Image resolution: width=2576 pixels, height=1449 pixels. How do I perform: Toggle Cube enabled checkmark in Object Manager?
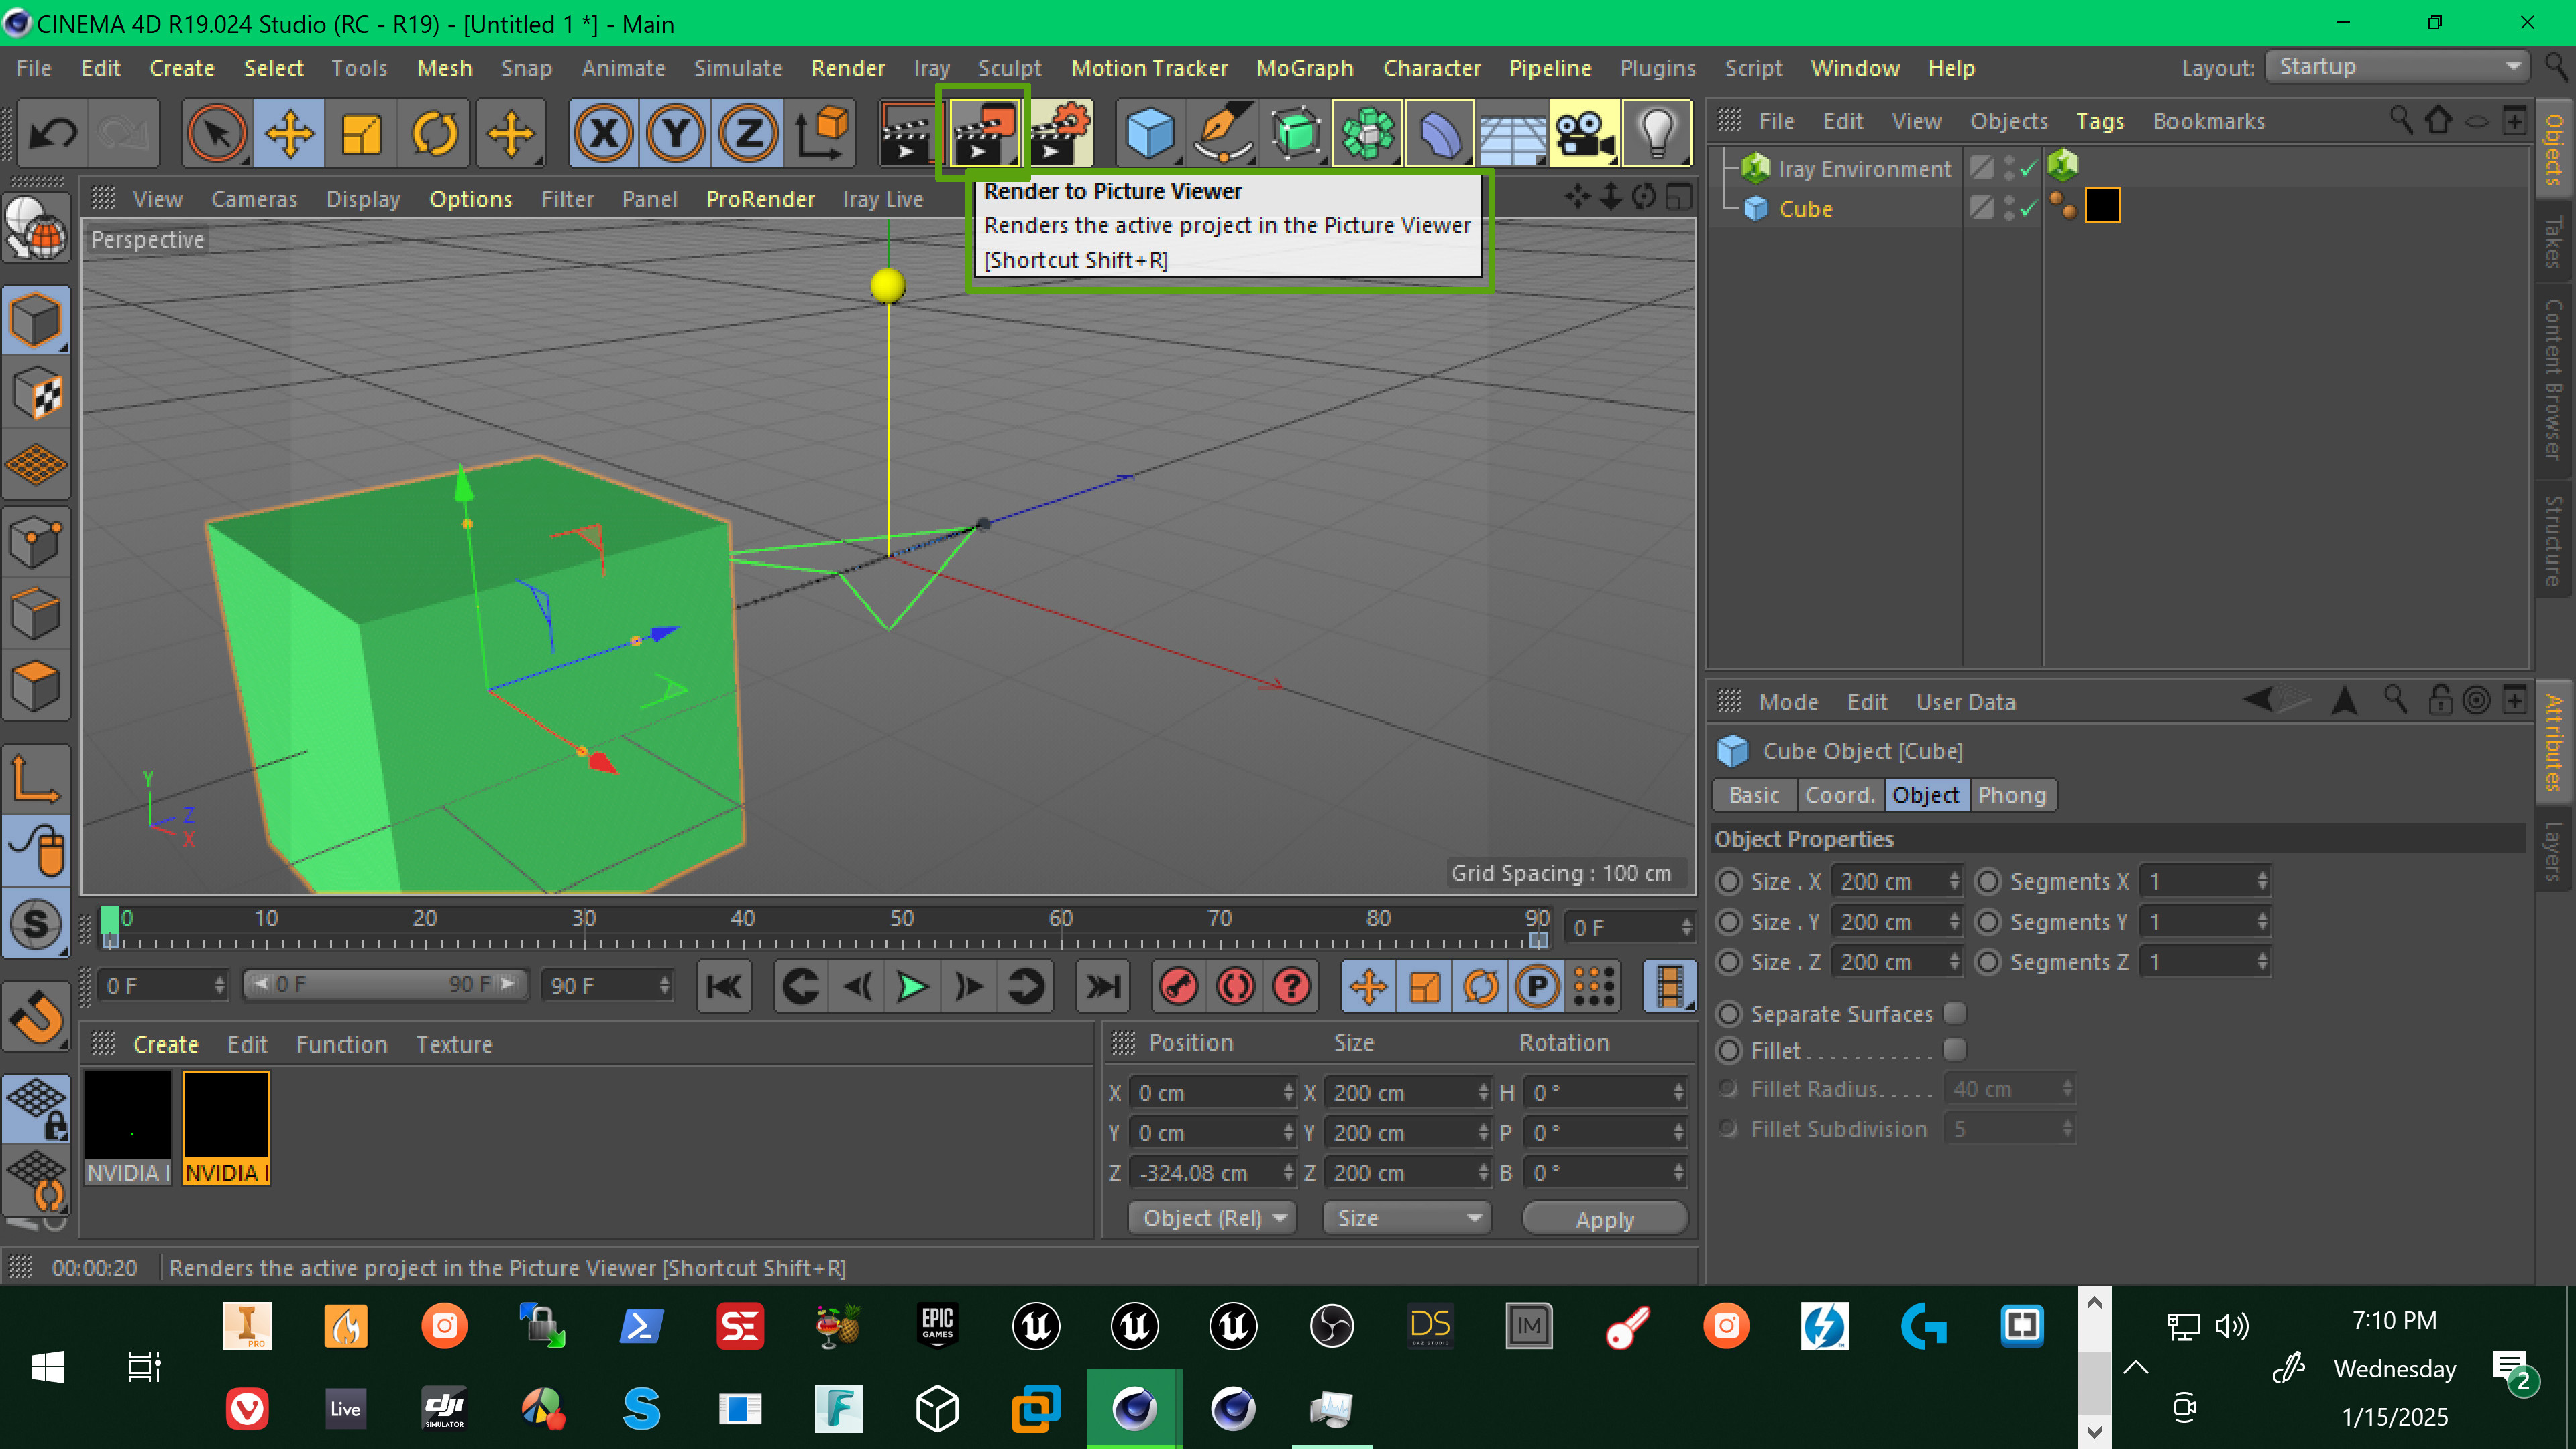(2027, 209)
